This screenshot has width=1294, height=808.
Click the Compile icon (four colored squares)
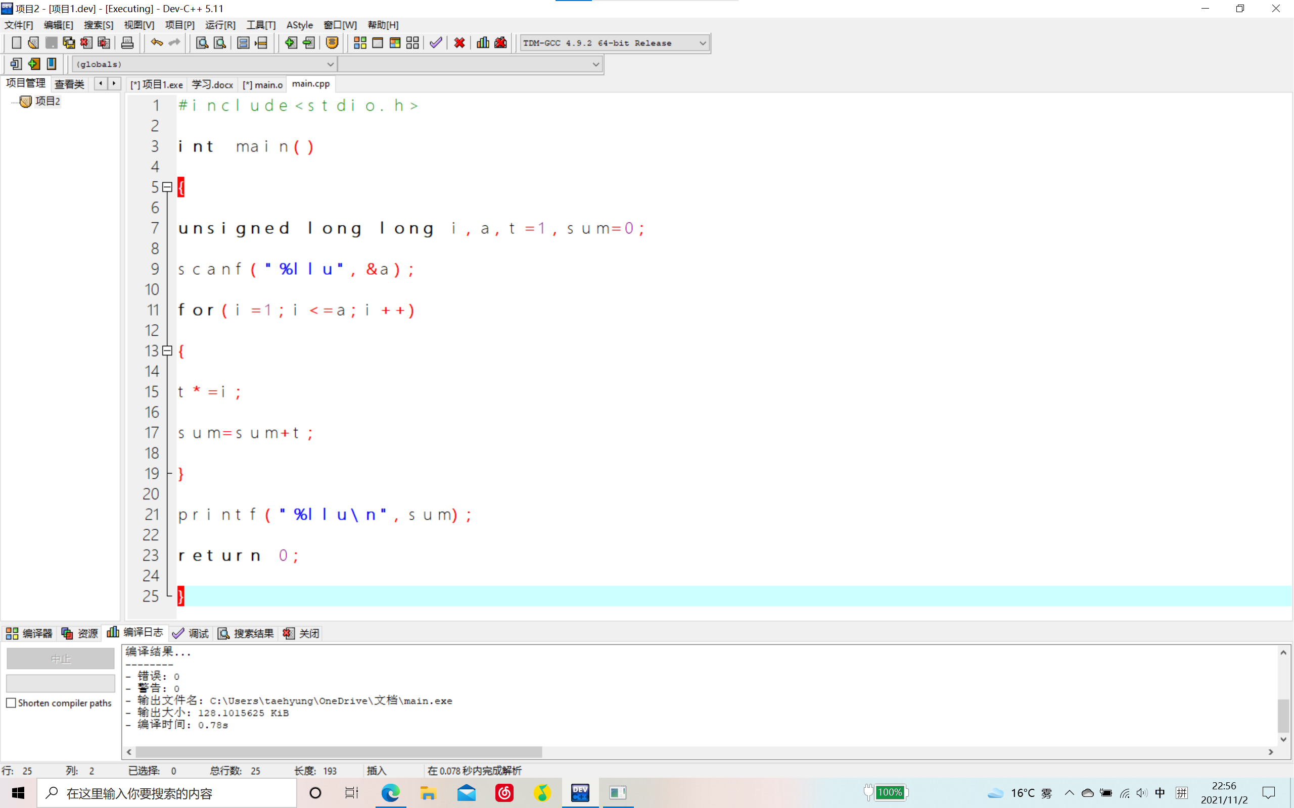click(x=360, y=43)
